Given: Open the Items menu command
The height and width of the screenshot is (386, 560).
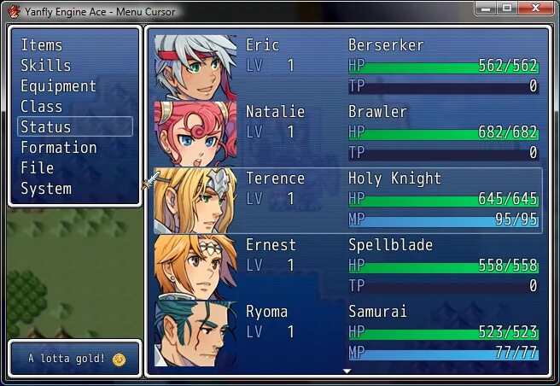Looking at the screenshot, I should [42, 45].
